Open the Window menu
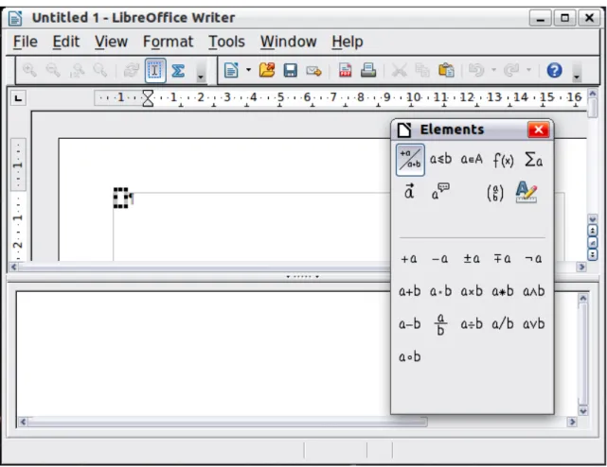This screenshot has width=607, height=467. (x=289, y=42)
